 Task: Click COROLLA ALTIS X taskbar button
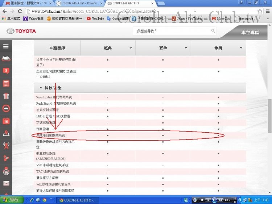78,200
